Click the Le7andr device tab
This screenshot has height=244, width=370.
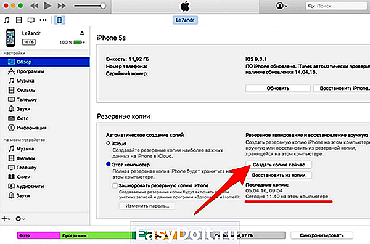tap(185, 20)
